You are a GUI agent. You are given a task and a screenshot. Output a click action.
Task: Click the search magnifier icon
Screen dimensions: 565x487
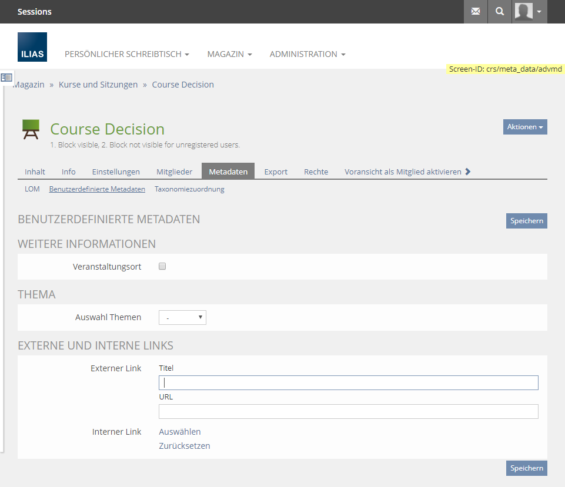(x=500, y=12)
